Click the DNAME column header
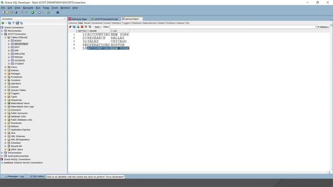The image size is (333, 187). click(99, 31)
